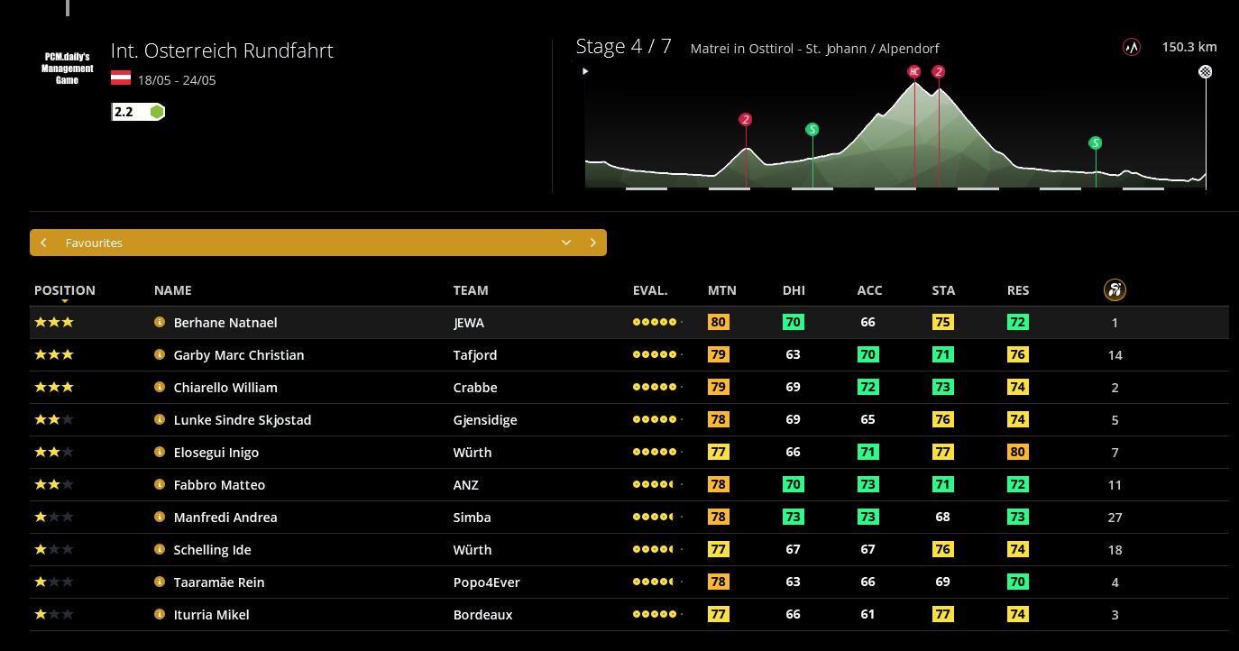The height and width of the screenshot is (651, 1239).
Task: Select rider Fabbro Matteo
Action: [219, 485]
